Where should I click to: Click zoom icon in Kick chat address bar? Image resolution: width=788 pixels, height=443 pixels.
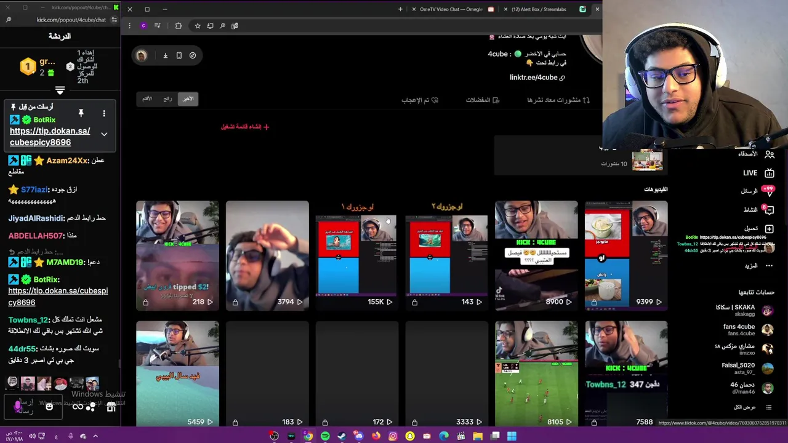tap(8, 20)
